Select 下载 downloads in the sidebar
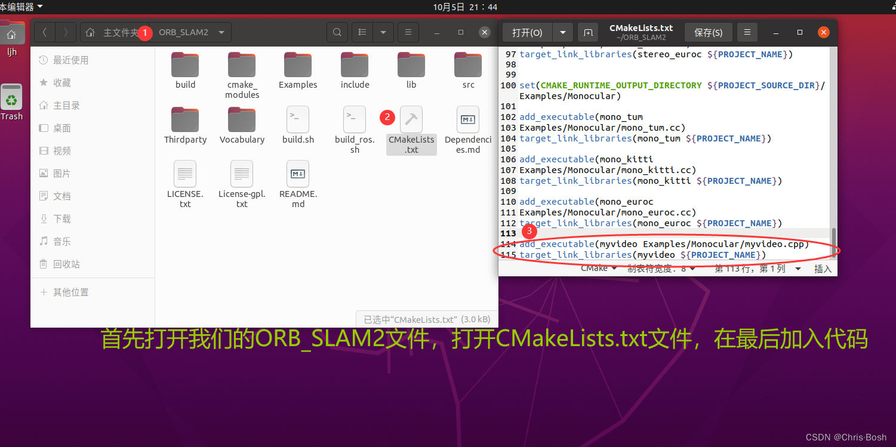This screenshot has width=896, height=447. [x=93, y=218]
